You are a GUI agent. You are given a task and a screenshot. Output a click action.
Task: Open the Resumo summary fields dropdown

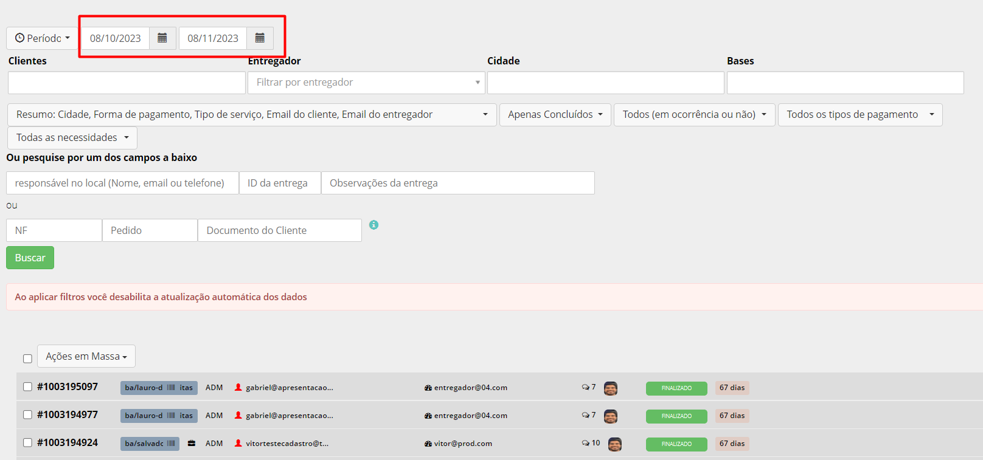tap(252, 115)
